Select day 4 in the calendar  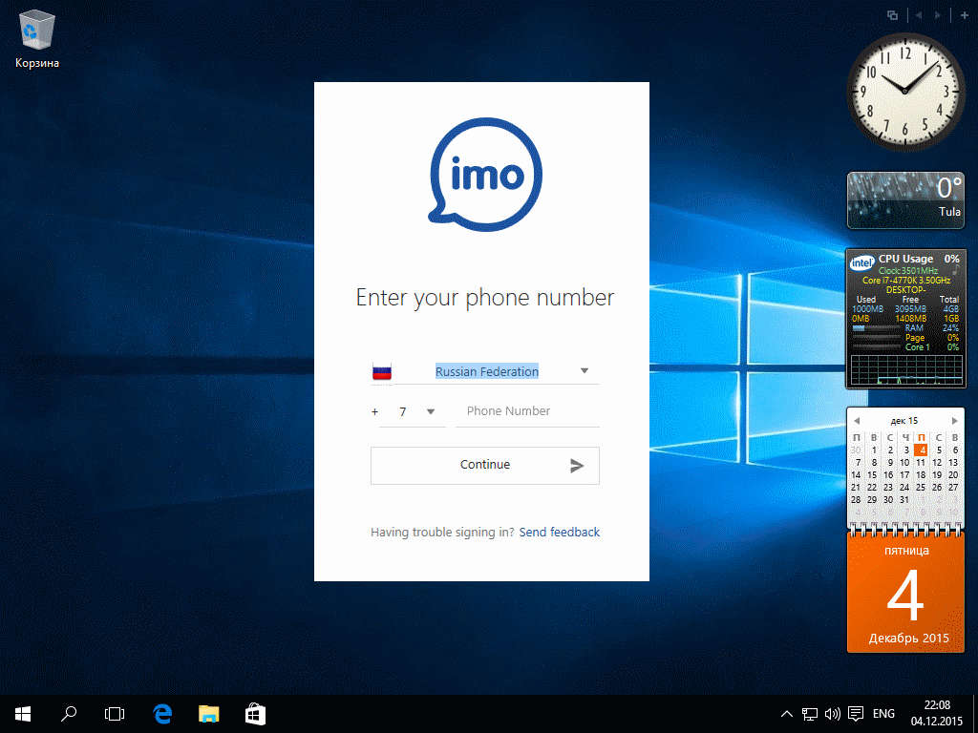tap(922, 450)
